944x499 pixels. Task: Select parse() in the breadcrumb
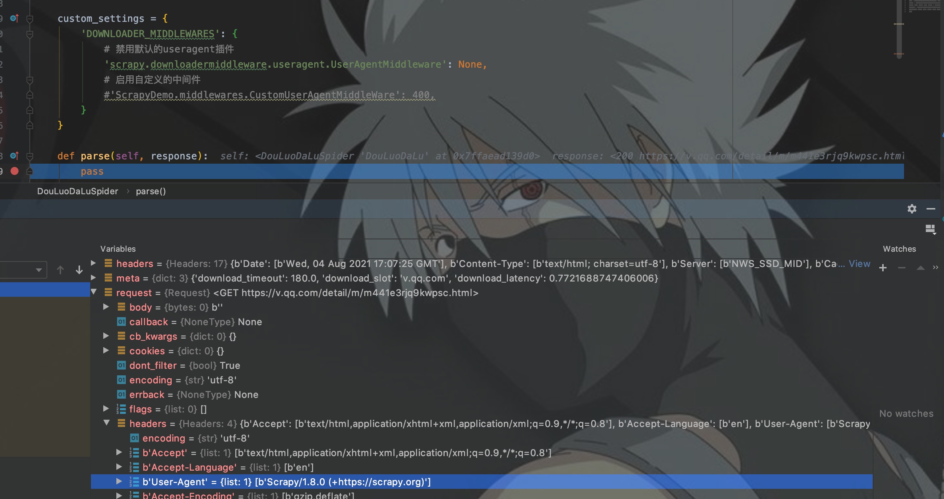[x=151, y=191]
